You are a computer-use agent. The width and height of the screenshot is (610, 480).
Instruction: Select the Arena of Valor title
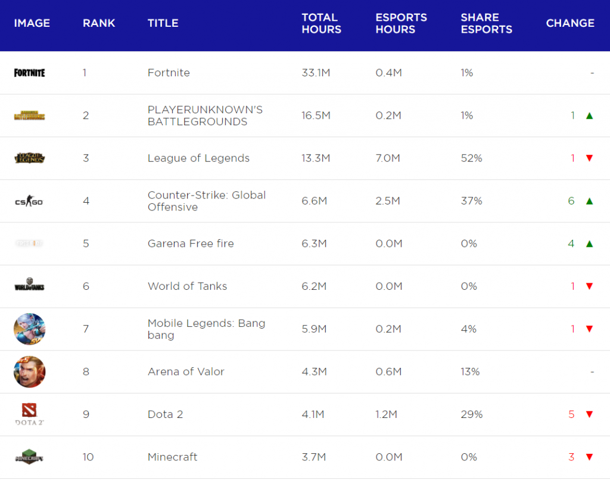[x=186, y=371]
